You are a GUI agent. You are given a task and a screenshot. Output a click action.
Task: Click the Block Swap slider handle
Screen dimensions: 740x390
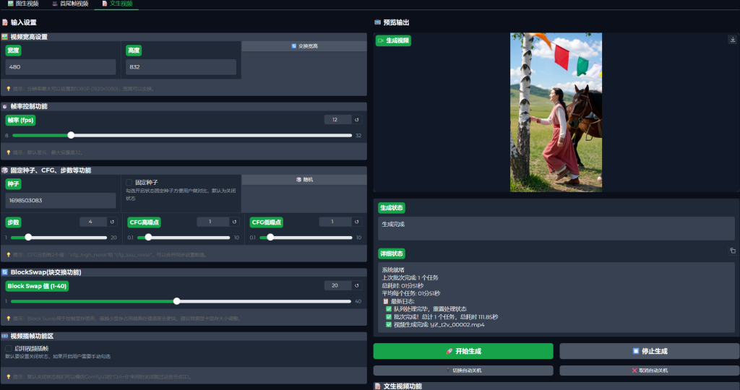tap(177, 301)
